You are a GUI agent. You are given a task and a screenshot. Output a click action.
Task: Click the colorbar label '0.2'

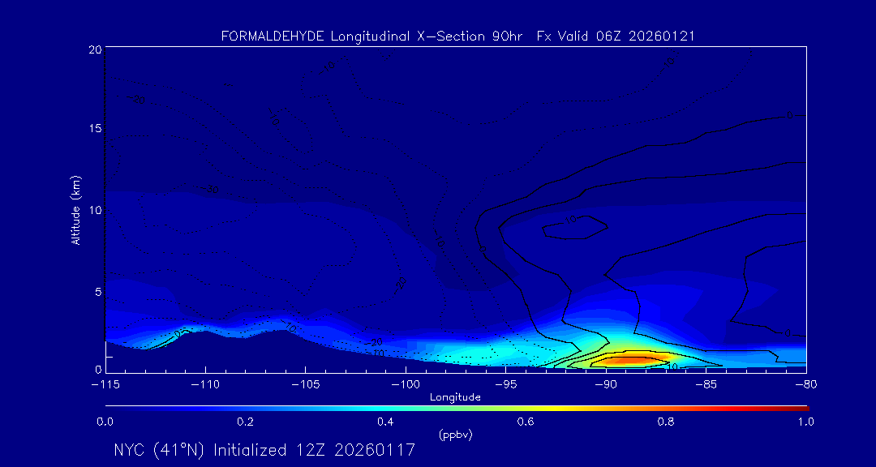[x=245, y=422]
